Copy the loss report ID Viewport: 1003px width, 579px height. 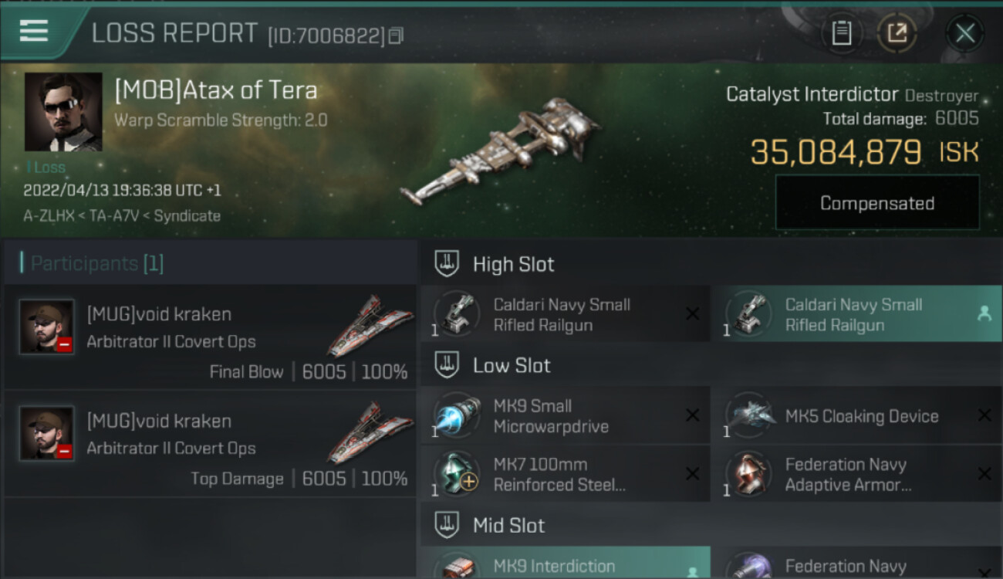tap(396, 36)
